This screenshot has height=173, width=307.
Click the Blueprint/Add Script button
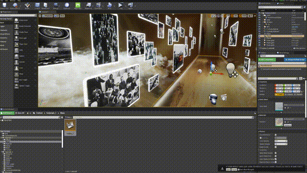(x=295, y=60)
